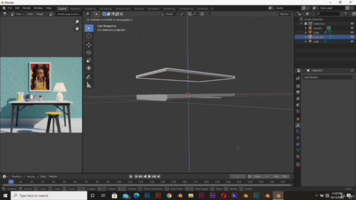Open the Material properties tab

point(298,157)
